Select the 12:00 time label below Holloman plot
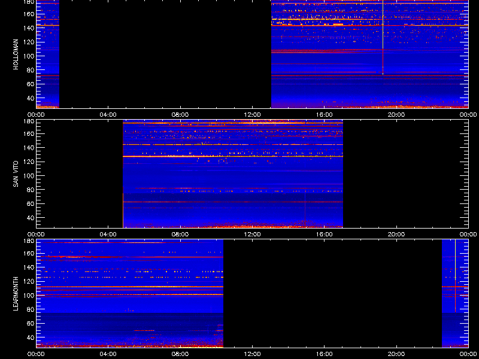479x359 pixels. click(x=252, y=115)
